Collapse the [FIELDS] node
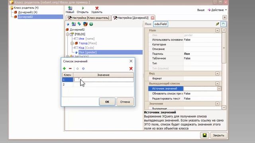 click(68, 34)
